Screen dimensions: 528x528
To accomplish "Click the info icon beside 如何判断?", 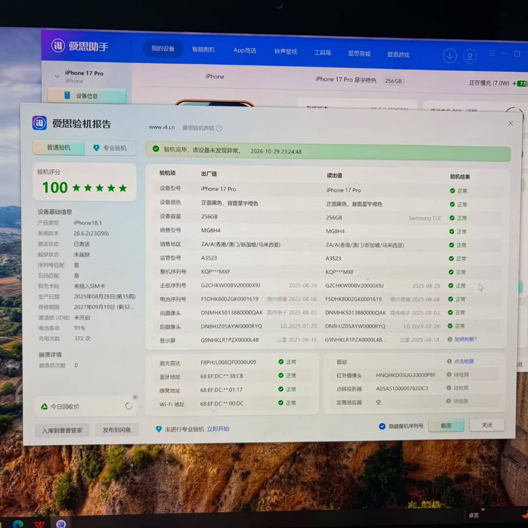I will point(450,339).
